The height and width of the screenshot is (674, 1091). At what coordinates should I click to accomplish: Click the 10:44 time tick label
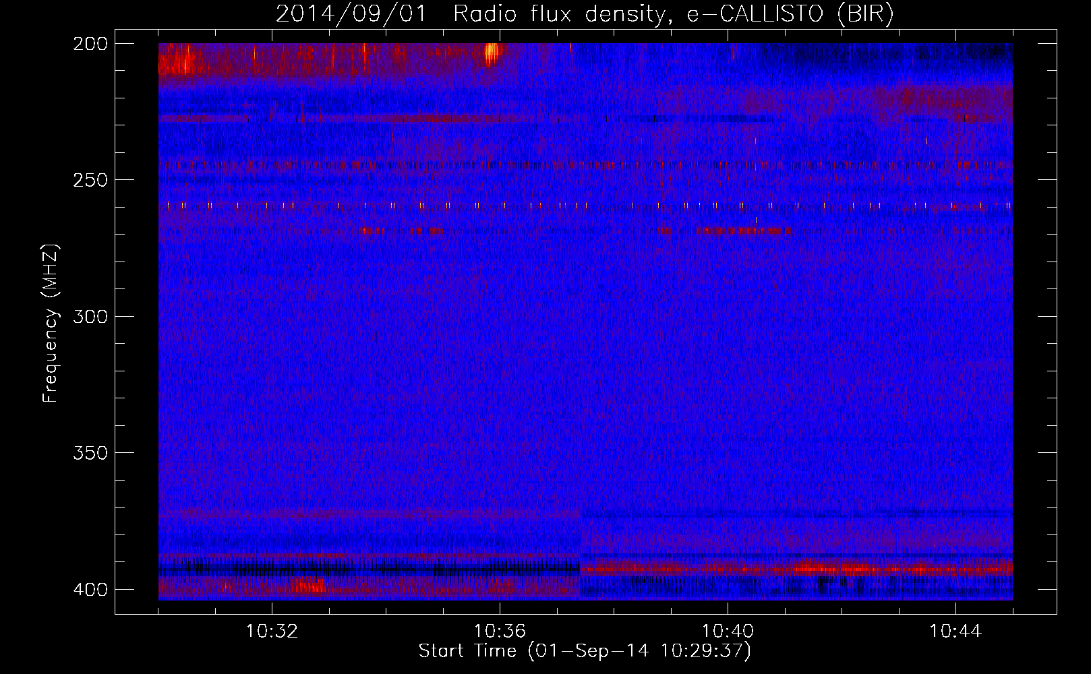click(x=955, y=631)
